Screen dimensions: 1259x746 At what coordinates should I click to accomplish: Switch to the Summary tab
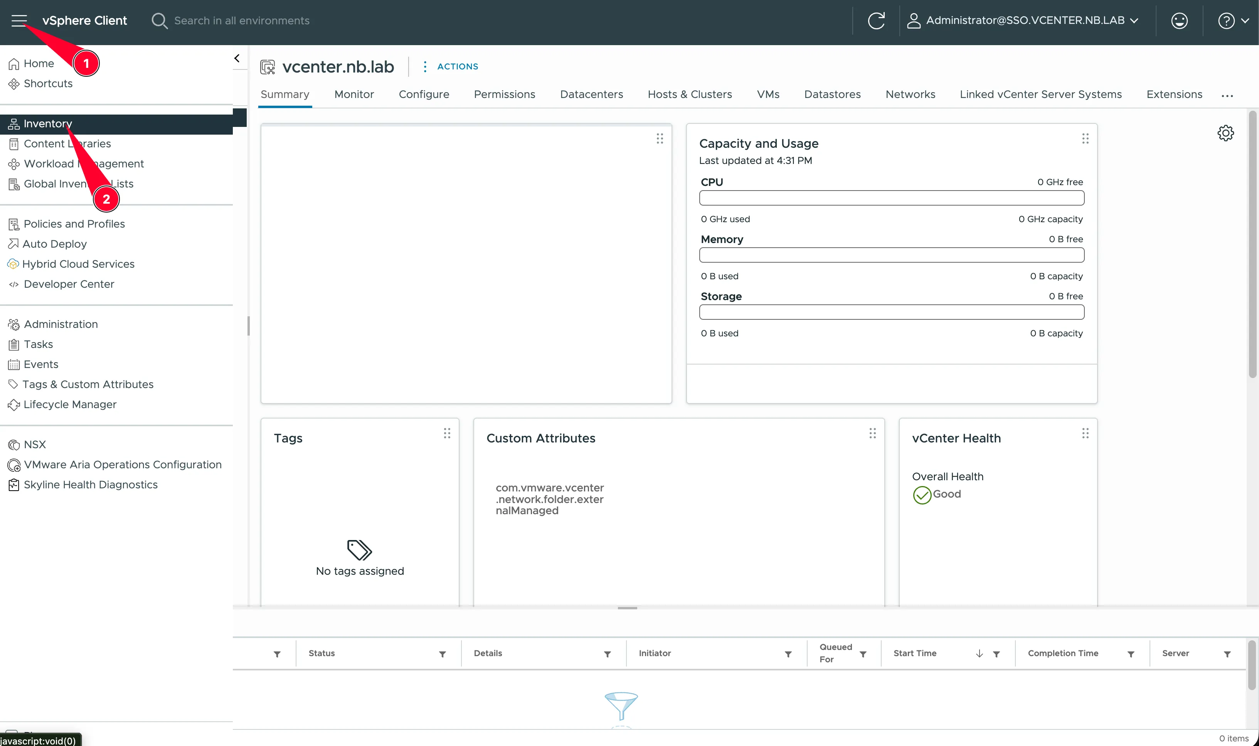click(x=285, y=95)
